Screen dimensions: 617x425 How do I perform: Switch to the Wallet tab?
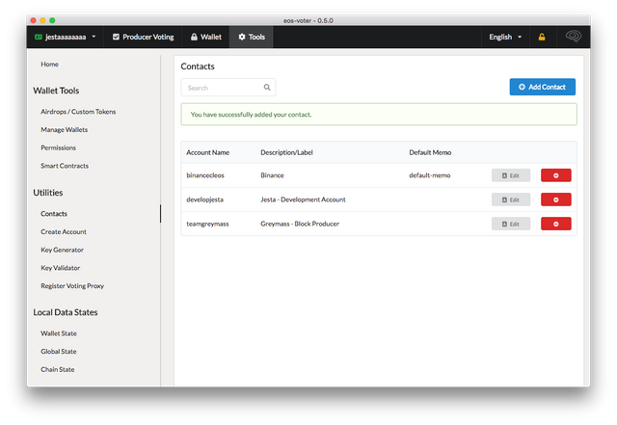[x=205, y=37]
